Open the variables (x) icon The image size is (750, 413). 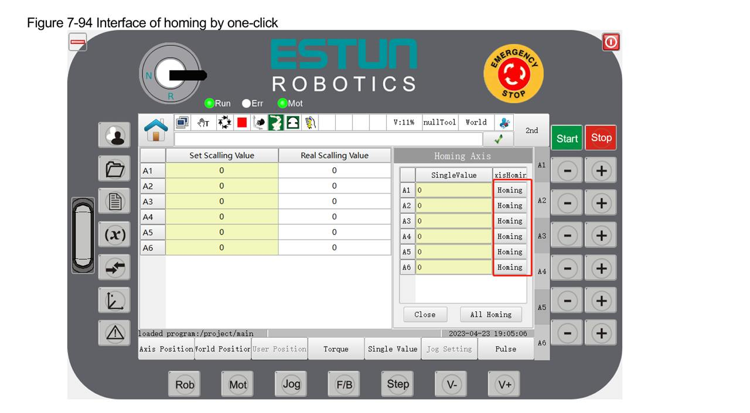(x=114, y=235)
